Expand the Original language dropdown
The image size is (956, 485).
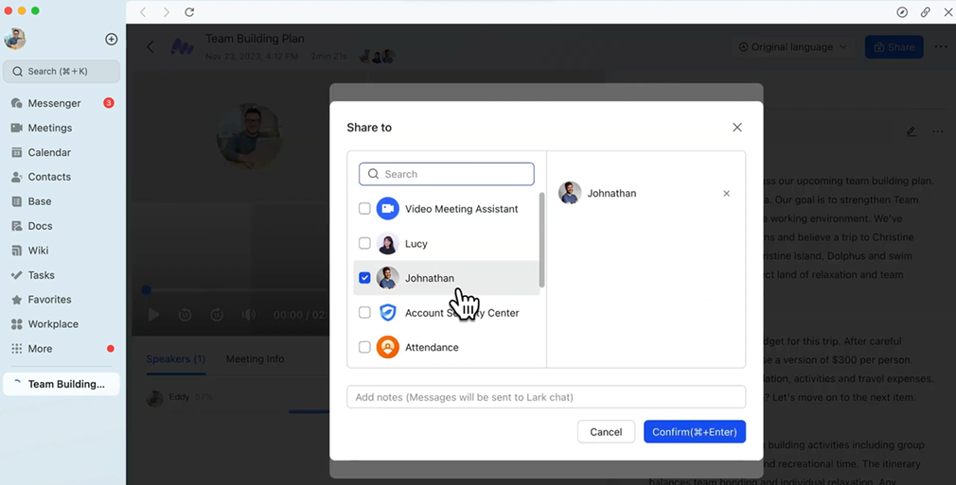pyautogui.click(x=792, y=47)
